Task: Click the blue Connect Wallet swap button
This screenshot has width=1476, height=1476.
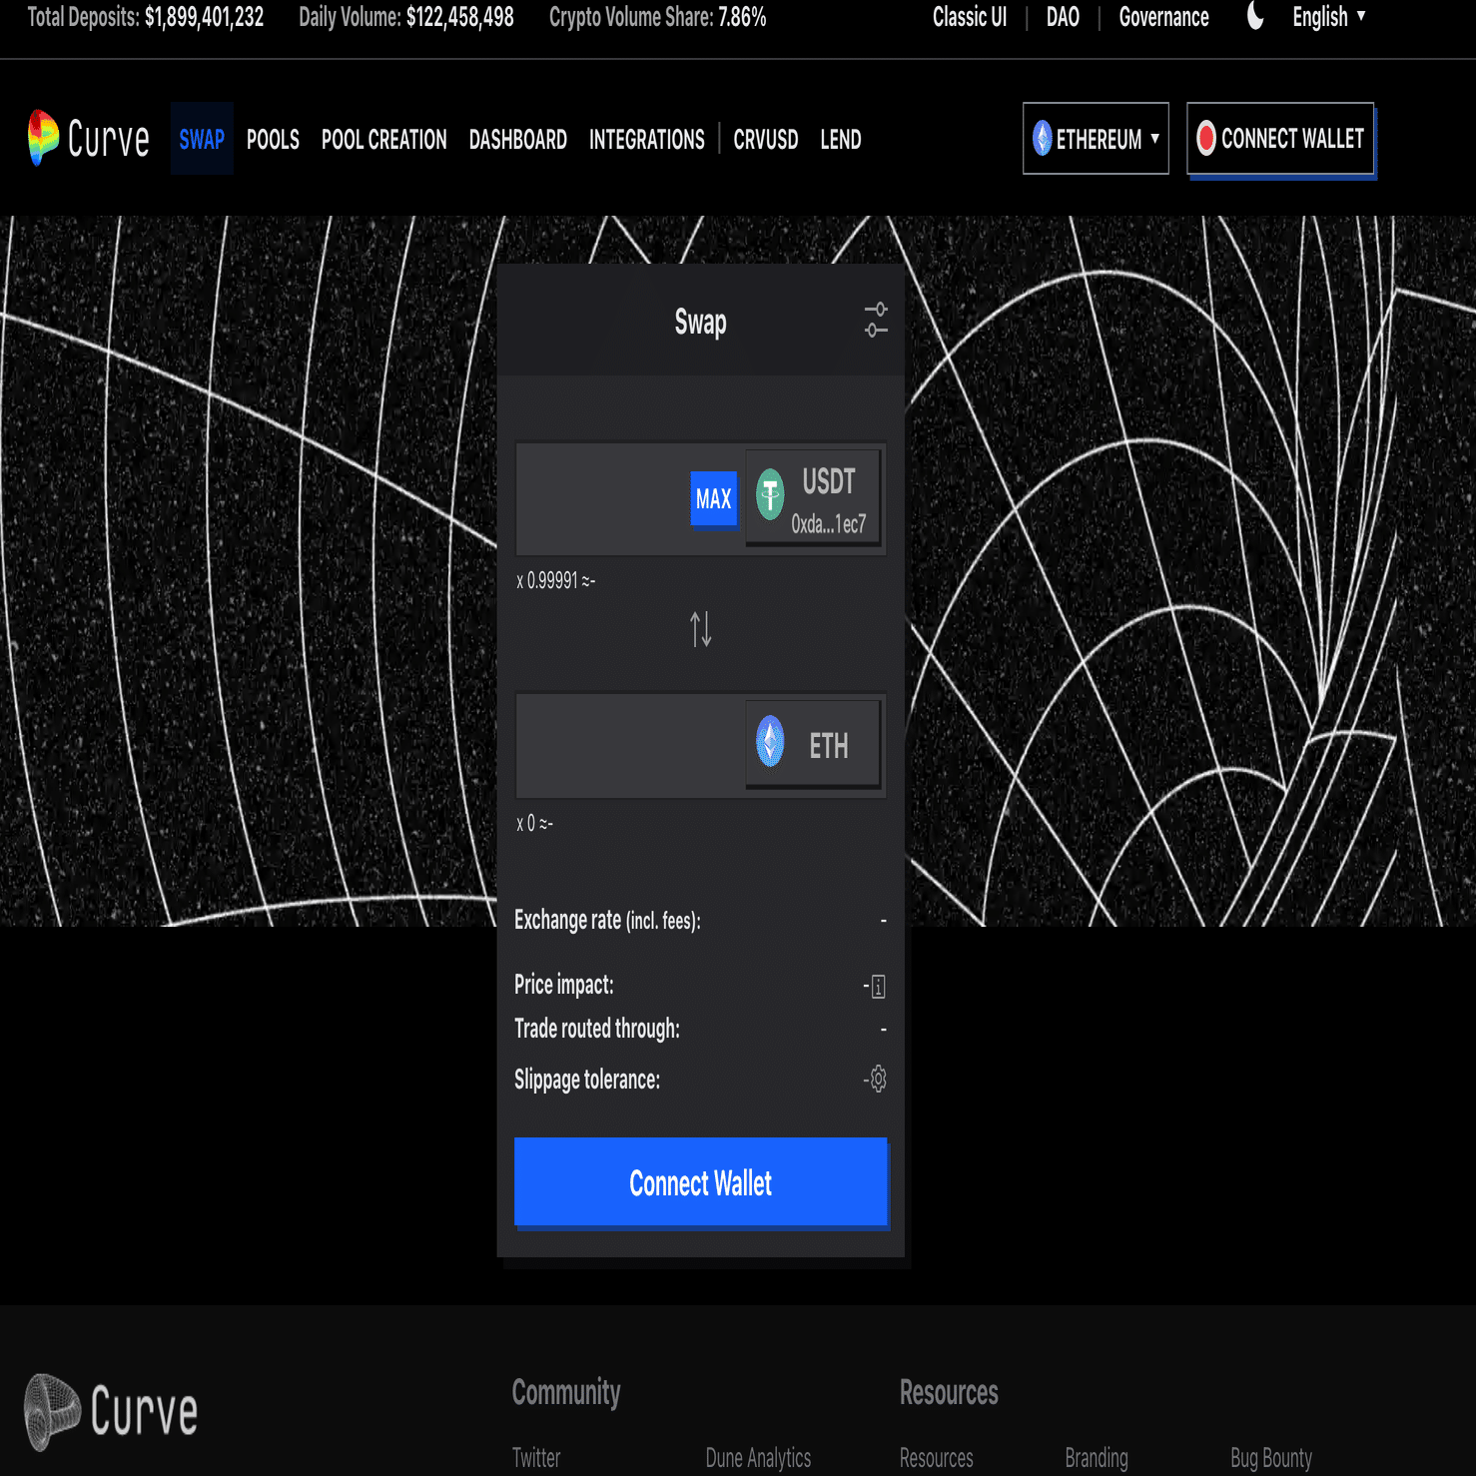Action: tap(701, 1182)
